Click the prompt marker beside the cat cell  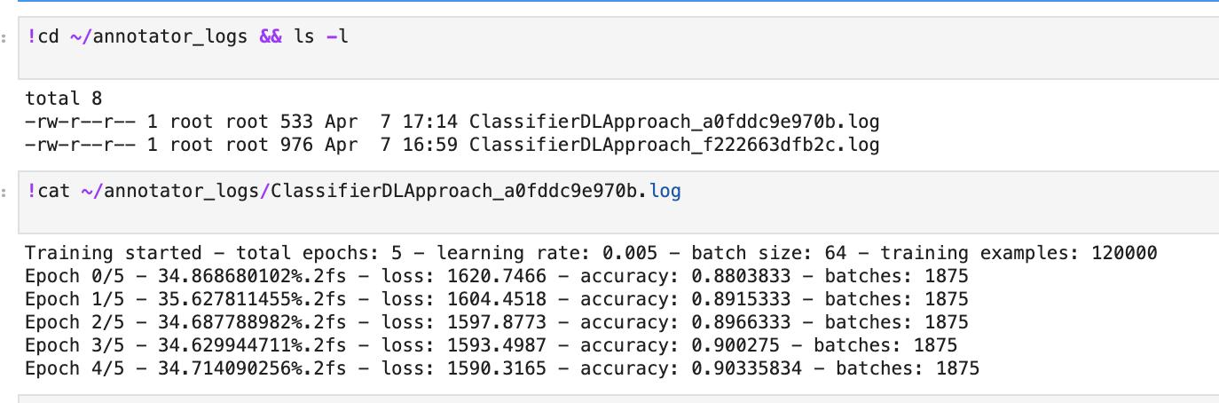tap(4, 191)
